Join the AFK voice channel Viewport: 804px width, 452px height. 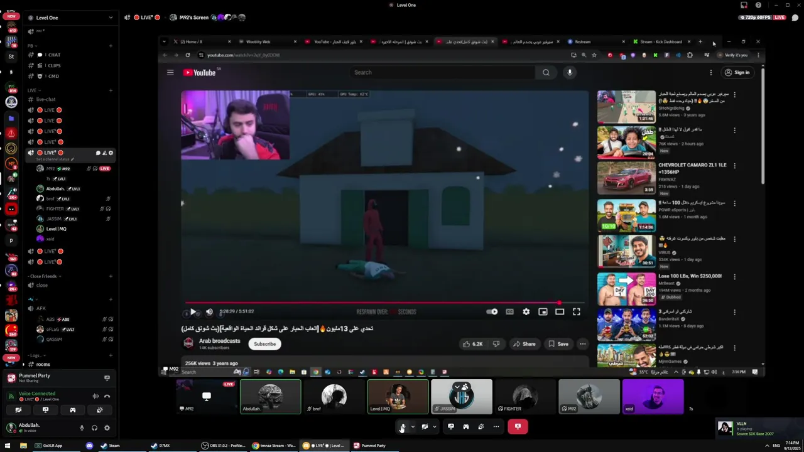pos(71,308)
